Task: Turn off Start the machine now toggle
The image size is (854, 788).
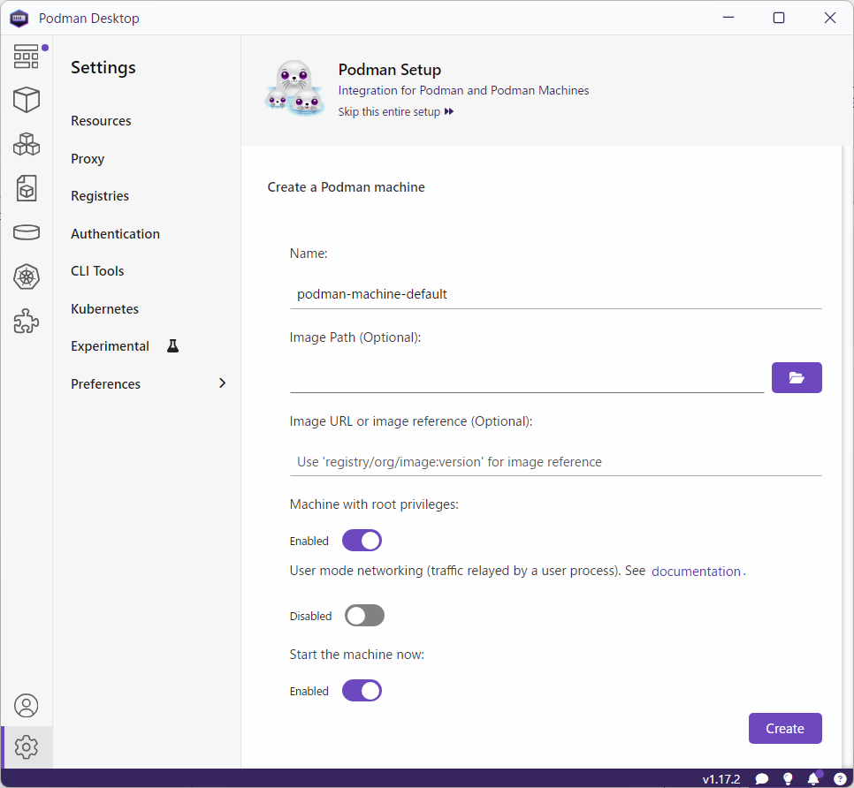Action: 362,691
